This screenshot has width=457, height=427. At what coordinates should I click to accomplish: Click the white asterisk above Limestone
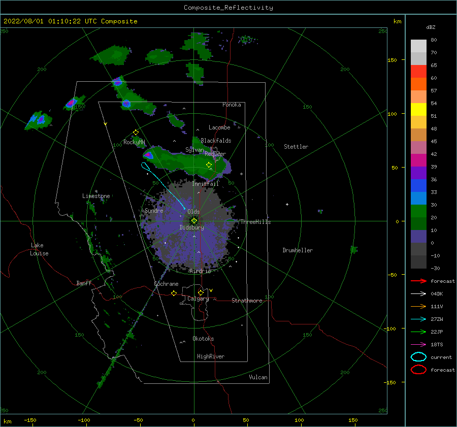click(96, 191)
